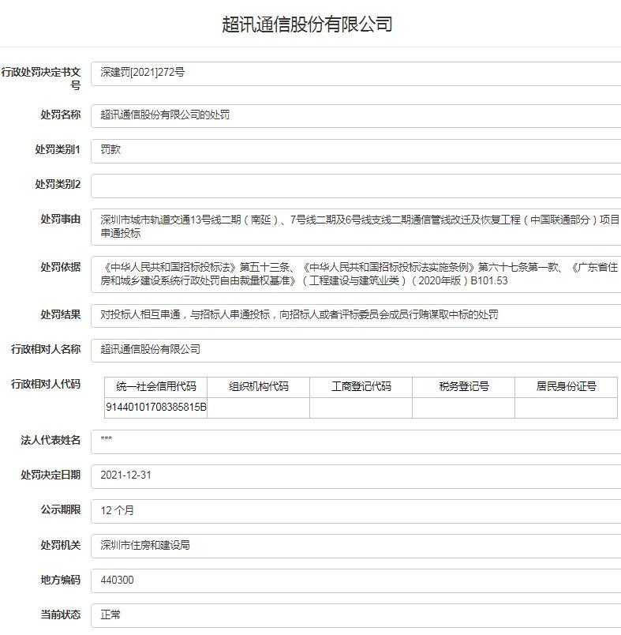621x635 pixels.
Task: Click the 处罚事由 text area
Action: [356, 227]
